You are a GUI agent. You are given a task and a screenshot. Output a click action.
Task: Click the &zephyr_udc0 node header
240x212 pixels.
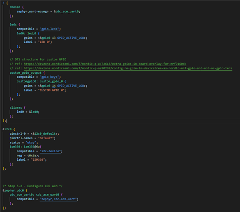(15, 190)
